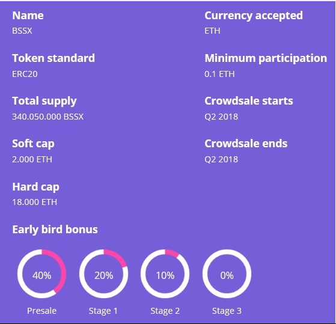Click the BSSX name value
The image size is (336, 324).
(x=22, y=31)
